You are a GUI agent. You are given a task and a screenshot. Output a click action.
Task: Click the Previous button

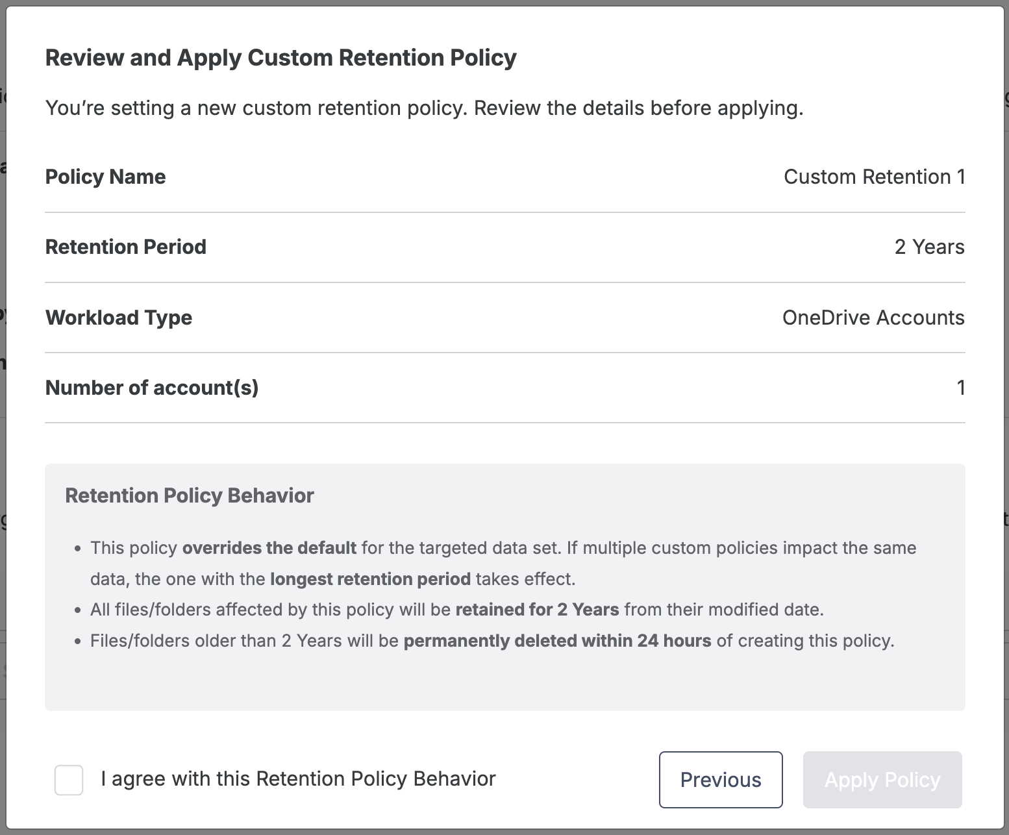coord(721,780)
